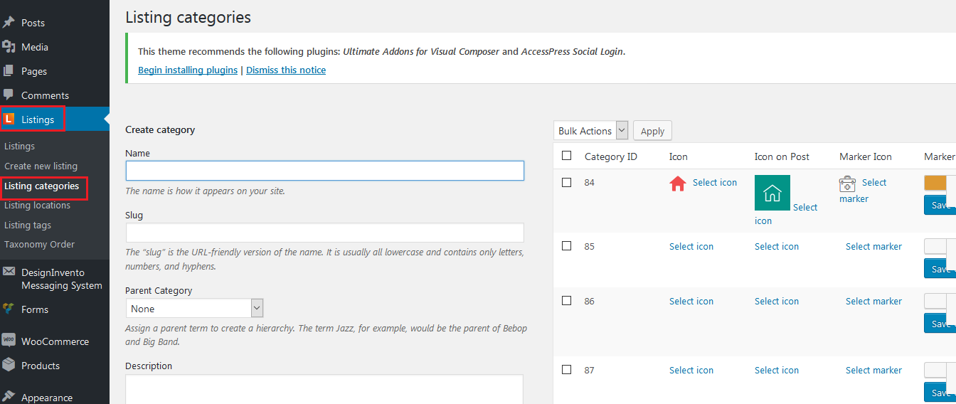Viewport: 956px width, 404px height.
Task: Click the Comments speech bubble icon
Action: click(x=9, y=95)
